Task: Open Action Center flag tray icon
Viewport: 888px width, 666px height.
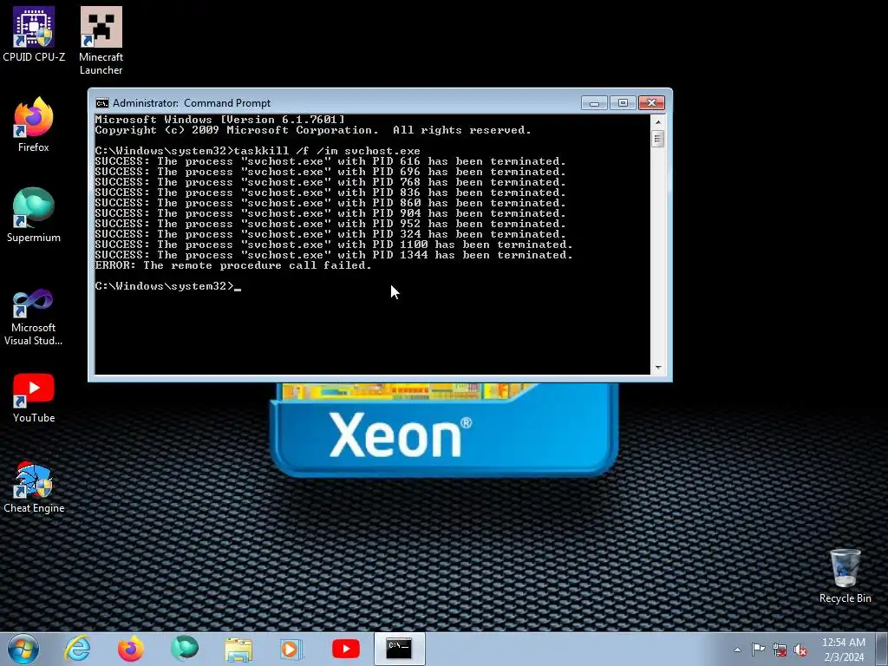Action: 758,650
